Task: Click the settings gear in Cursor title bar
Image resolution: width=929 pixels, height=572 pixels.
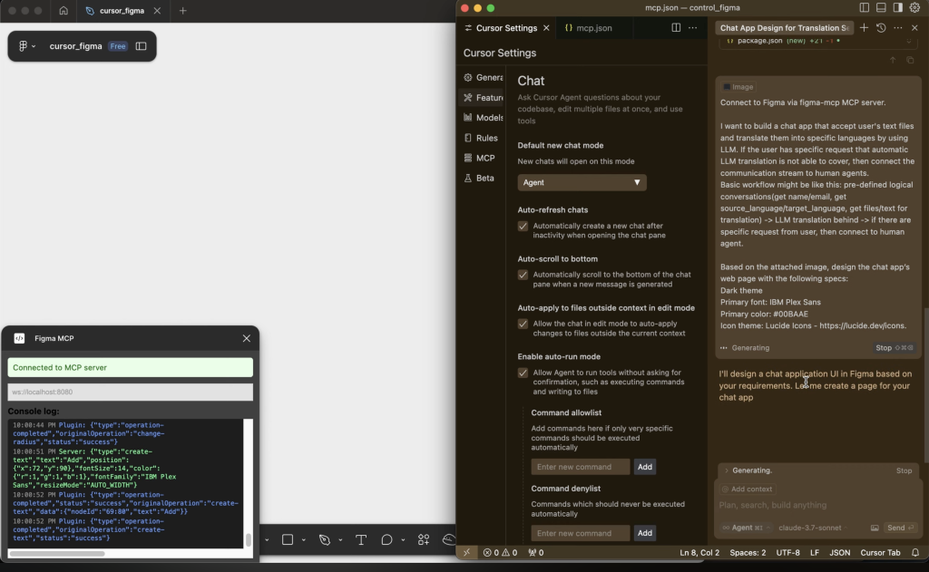Action: click(x=914, y=8)
